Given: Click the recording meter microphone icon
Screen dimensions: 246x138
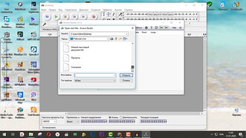Looking at the screenshot, I should (120, 14).
